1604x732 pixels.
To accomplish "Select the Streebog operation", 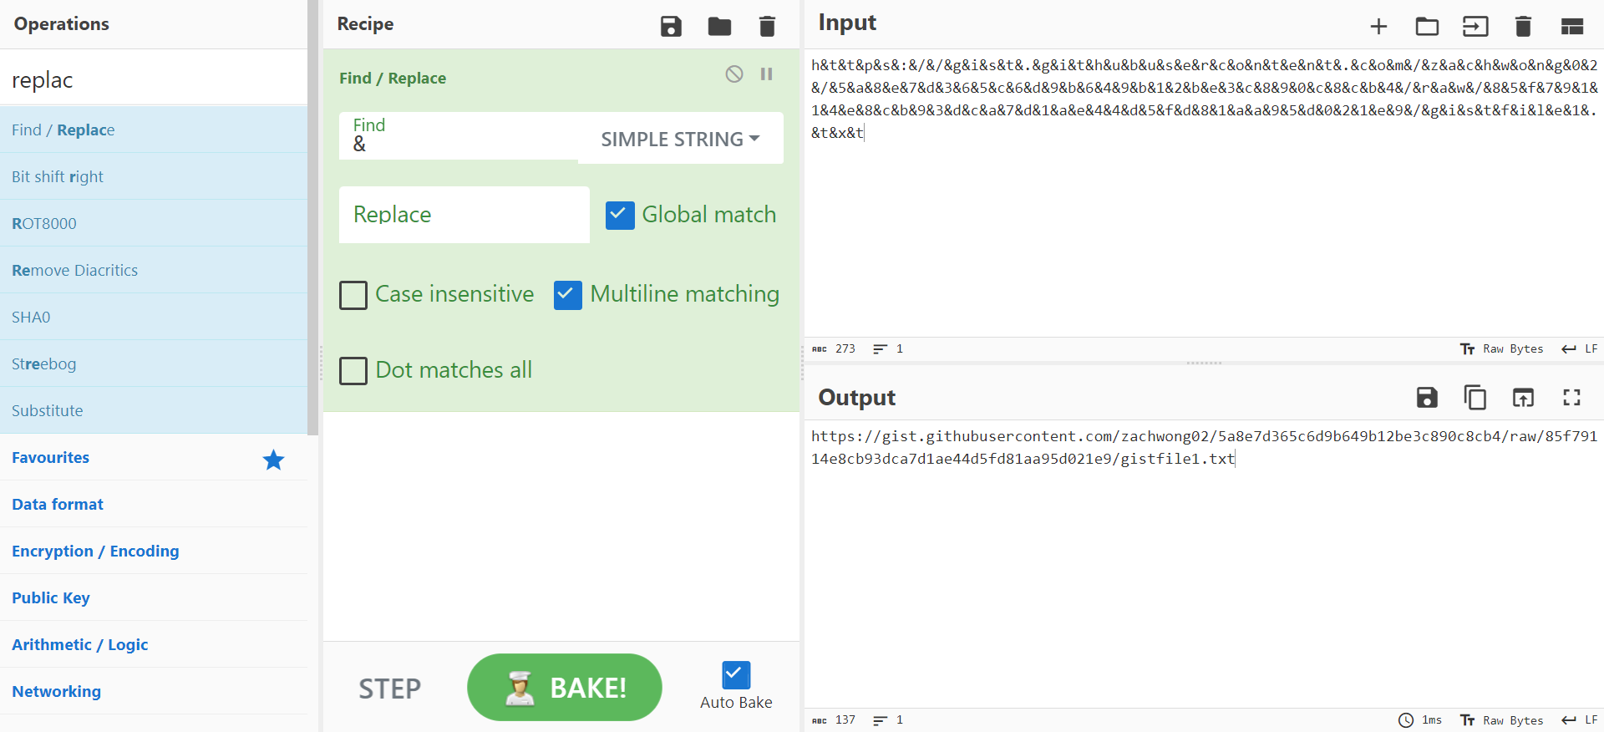I will (154, 363).
